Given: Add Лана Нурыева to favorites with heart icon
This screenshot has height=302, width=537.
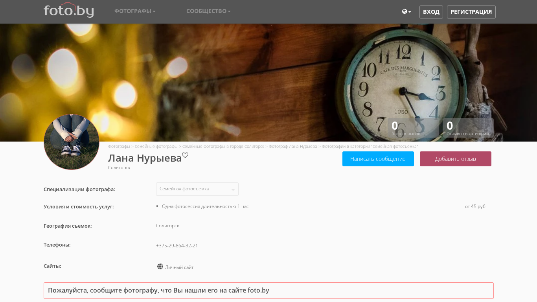Looking at the screenshot, I should click(185, 155).
